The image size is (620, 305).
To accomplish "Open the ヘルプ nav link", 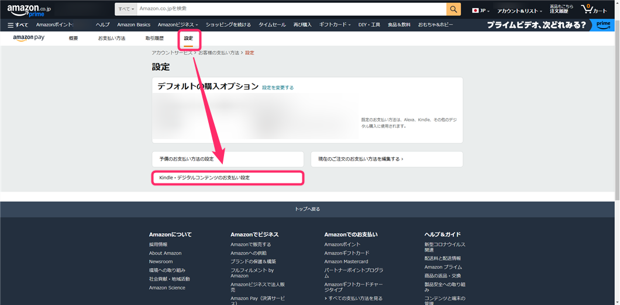I will [x=103, y=25].
